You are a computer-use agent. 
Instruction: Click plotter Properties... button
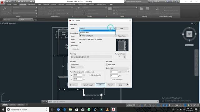coord(122,36)
